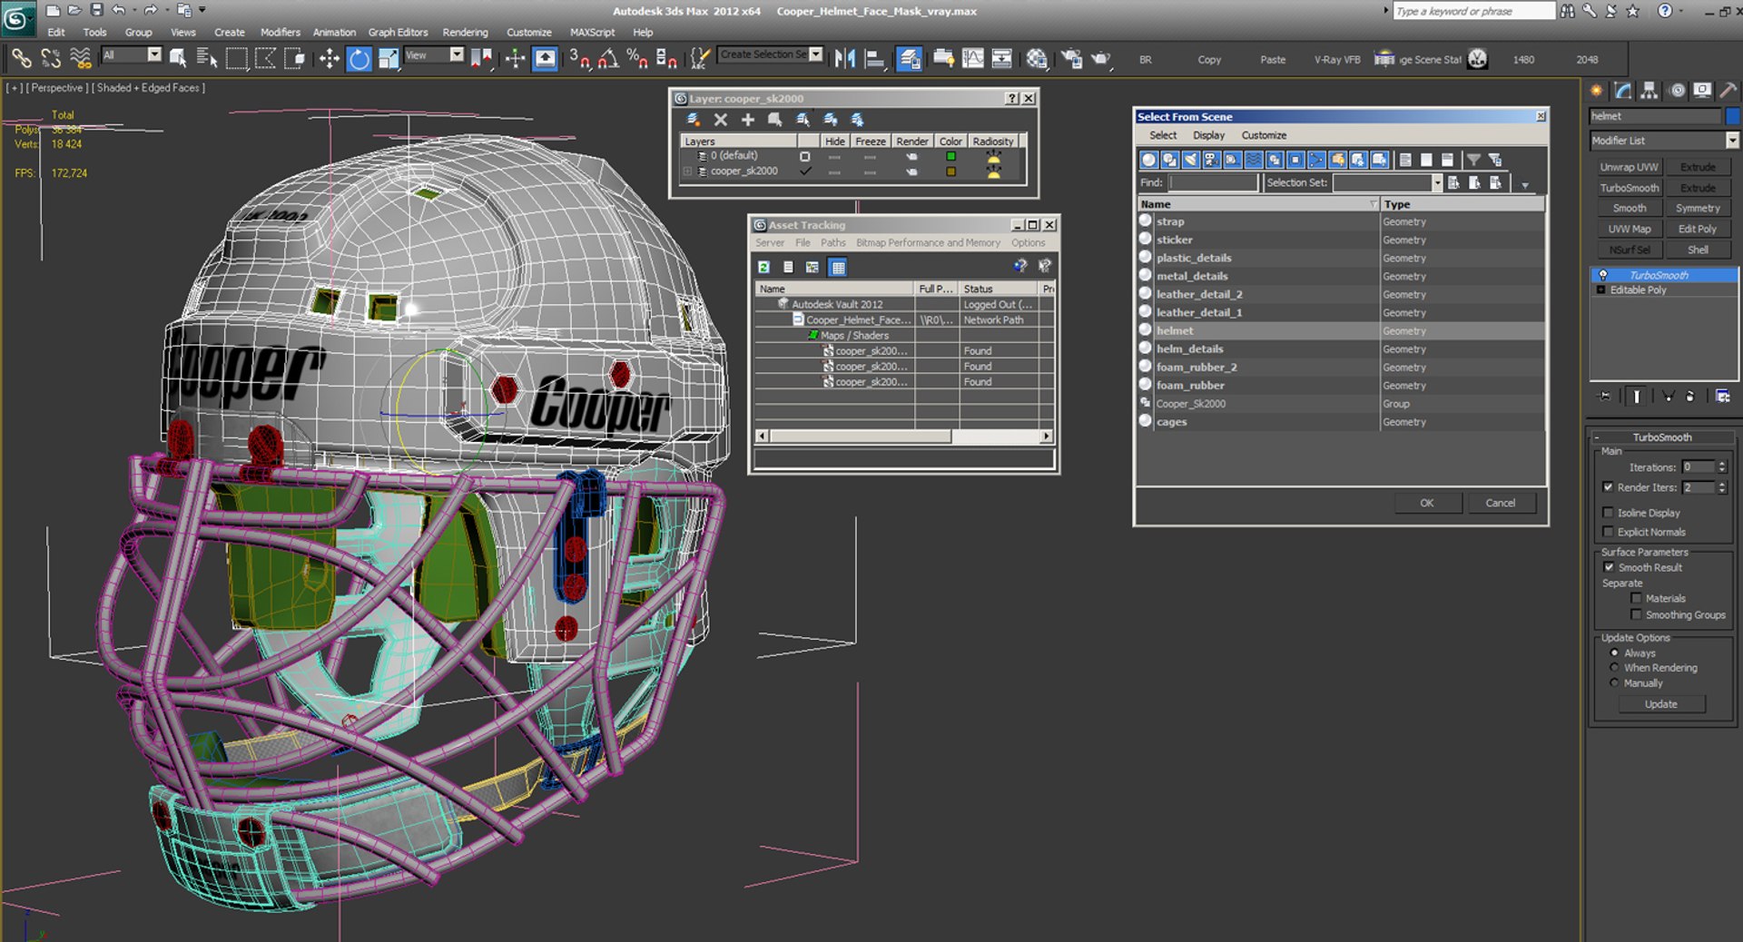Open the Graph Editors menu

pyautogui.click(x=398, y=32)
